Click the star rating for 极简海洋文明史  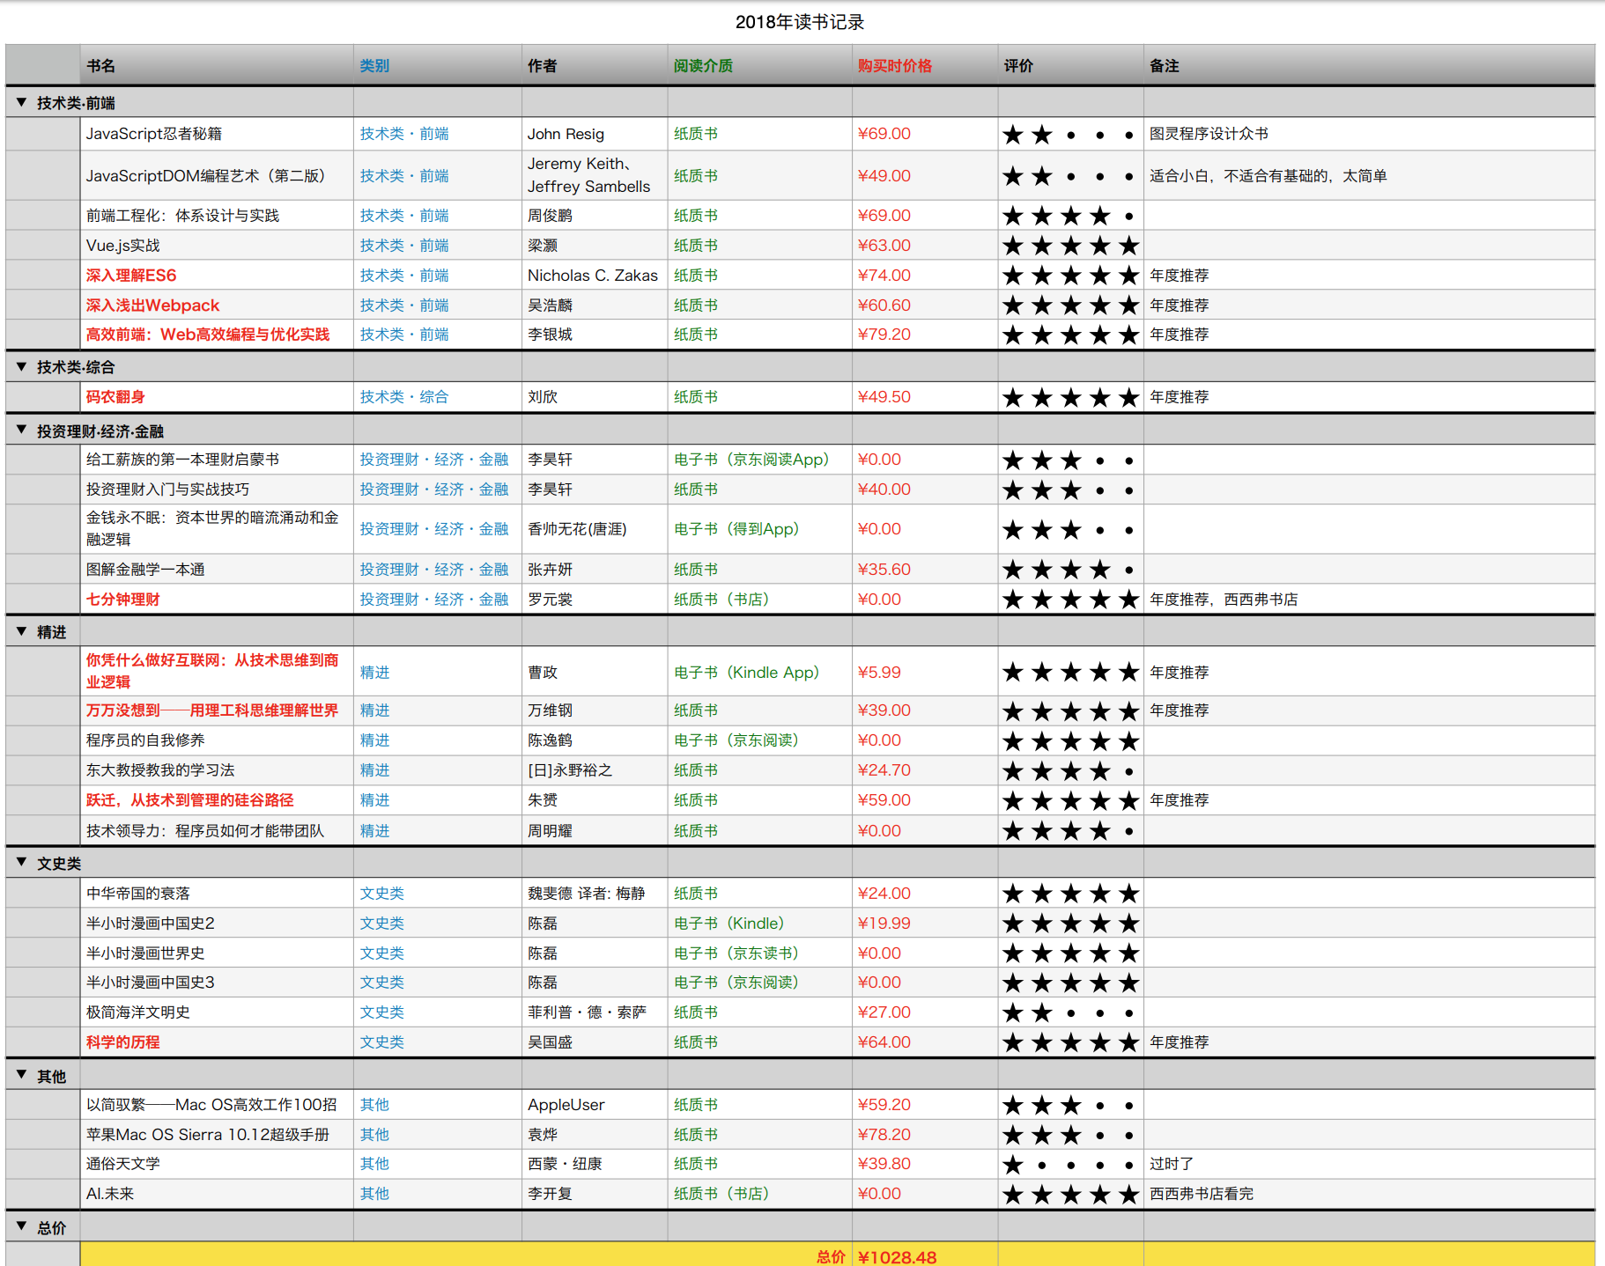pos(1070,1013)
